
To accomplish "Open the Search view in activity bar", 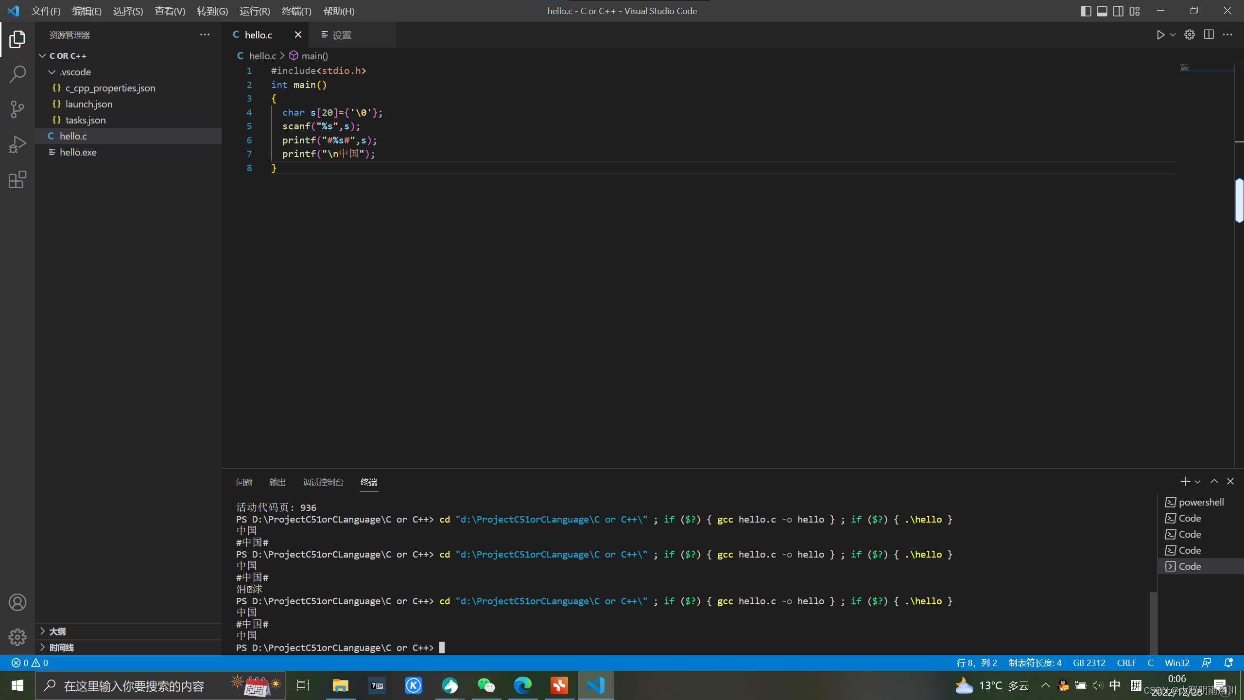I will click(x=17, y=74).
